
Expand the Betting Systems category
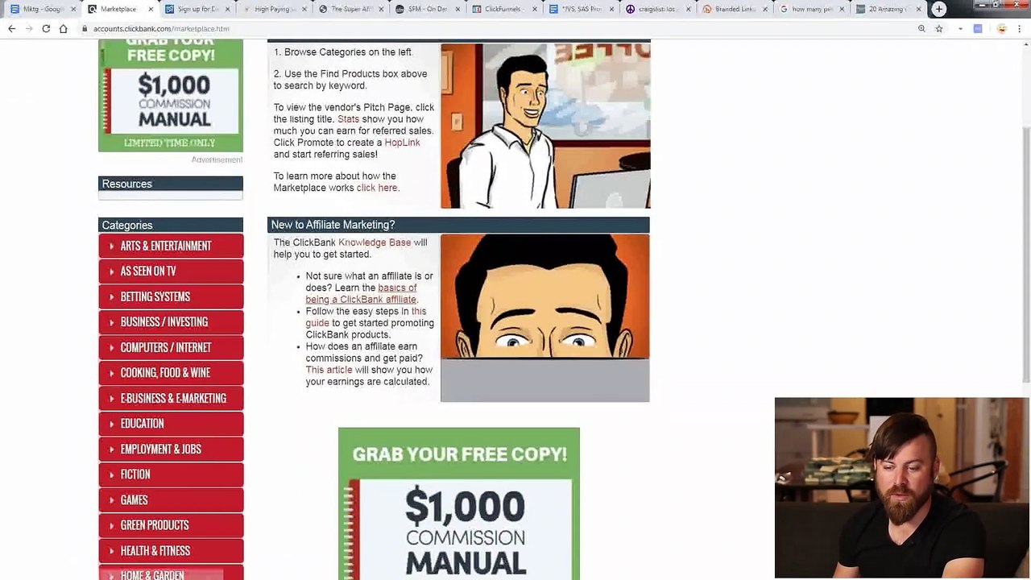(171, 296)
